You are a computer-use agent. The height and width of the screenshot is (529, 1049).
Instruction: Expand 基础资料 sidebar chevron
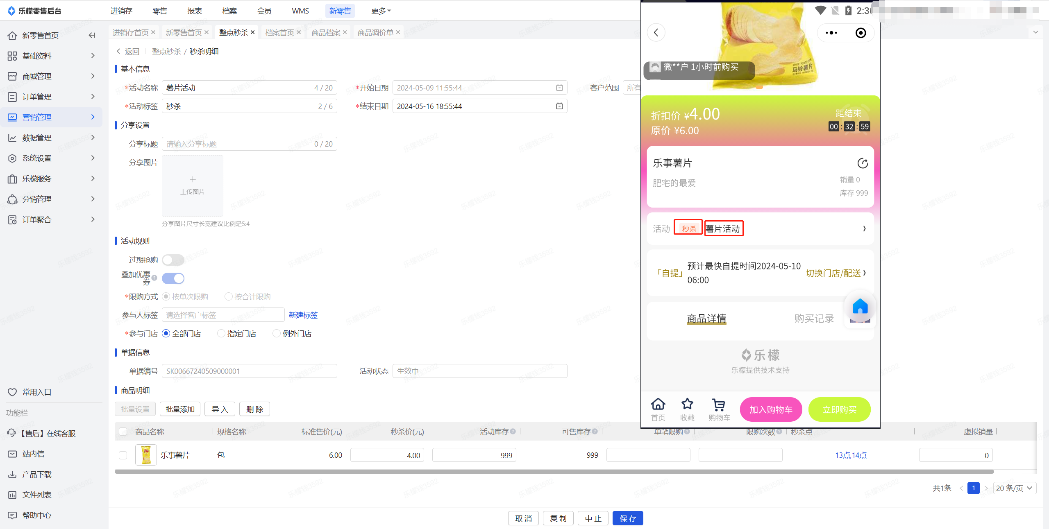pyautogui.click(x=93, y=56)
